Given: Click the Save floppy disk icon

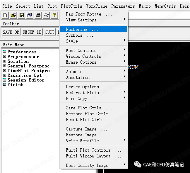Looking at the screenshot, I should click(x=22, y=15).
